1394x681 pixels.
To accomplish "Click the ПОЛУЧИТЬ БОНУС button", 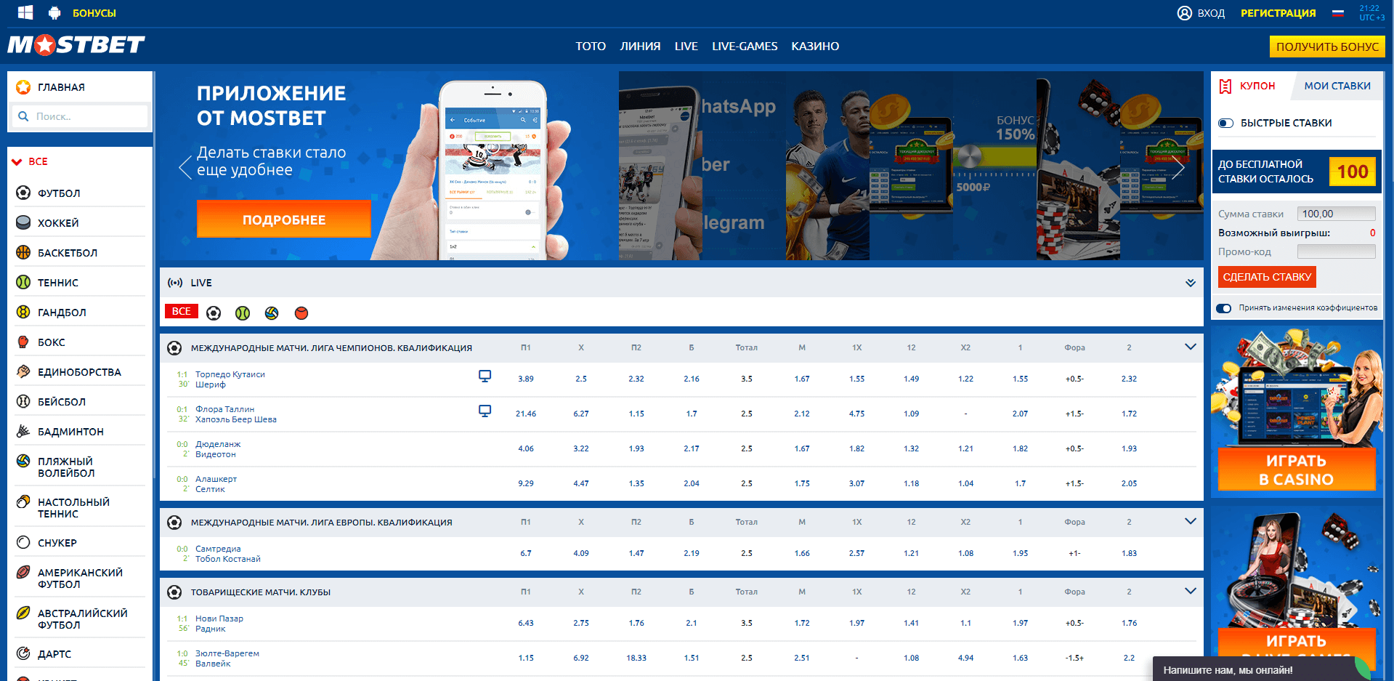I will pyautogui.click(x=1327, y=47).
